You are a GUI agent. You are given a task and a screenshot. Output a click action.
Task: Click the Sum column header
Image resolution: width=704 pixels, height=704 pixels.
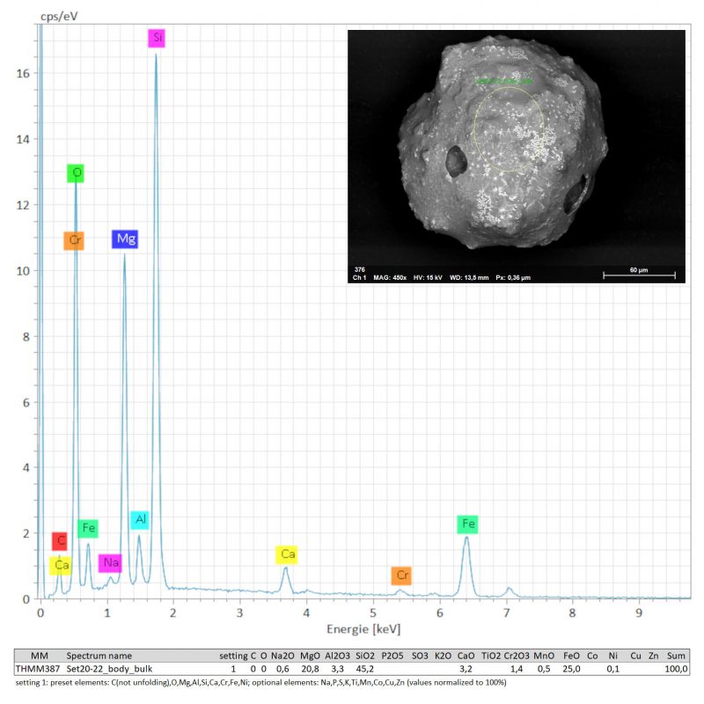pos(677,656)
